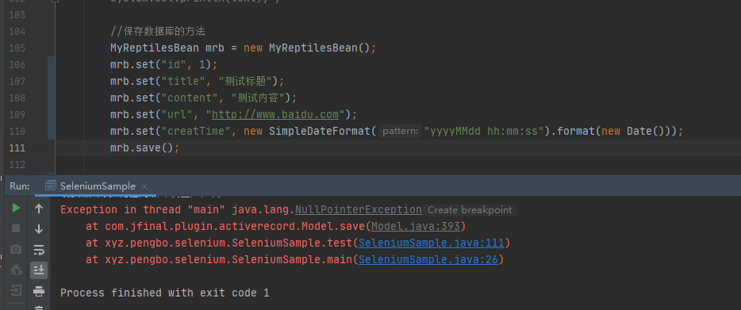Rerun SeleniumSample with the green play icon

coord(16,208)
